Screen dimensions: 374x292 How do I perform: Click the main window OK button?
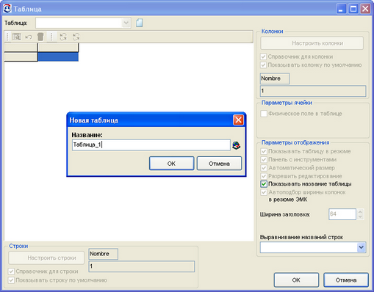pyautogui.click(x=296, y=280)
